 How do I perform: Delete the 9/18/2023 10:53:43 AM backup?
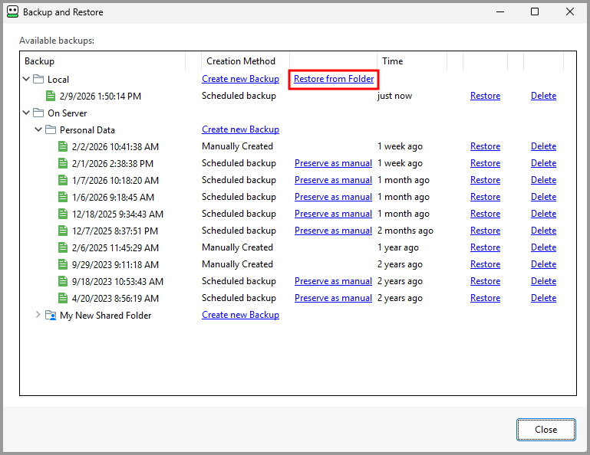coord(543,281)
